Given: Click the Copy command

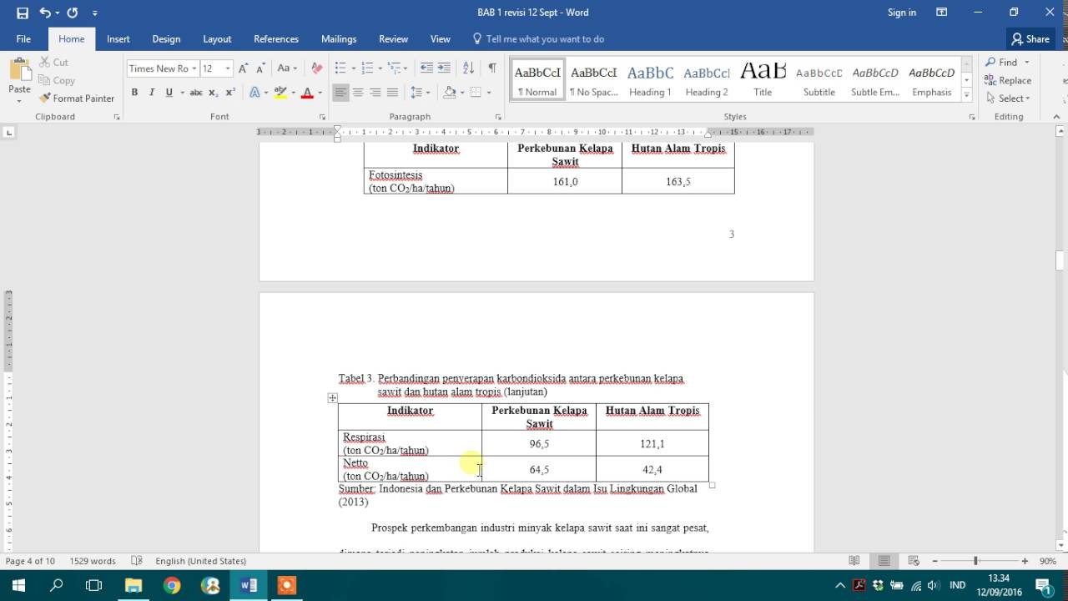Looking at the screenshot, I should tap(57, 81).
